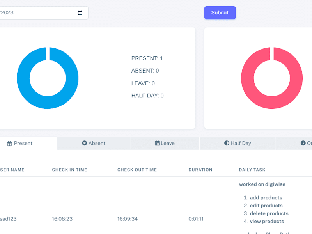
Task: Focus the date input field showing 2023
Action: [x=44, y=13]
